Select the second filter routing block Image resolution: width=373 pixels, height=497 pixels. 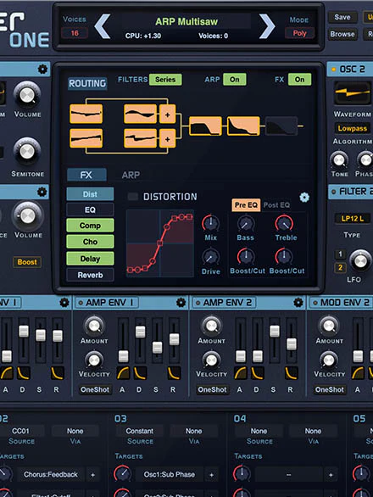pos(243,126)
